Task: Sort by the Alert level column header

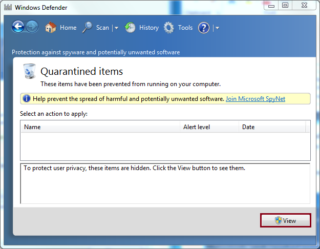Action: click(x=209, y=127)
